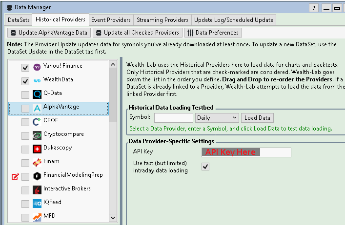Screen dimensions: 345x225
Task: Click the WealthData WD logo icon
Action: pyautogui.click(x=37, y=81)
